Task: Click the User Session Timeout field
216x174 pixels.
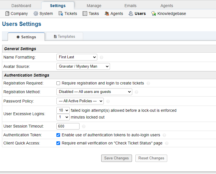Action: point(68,126)
